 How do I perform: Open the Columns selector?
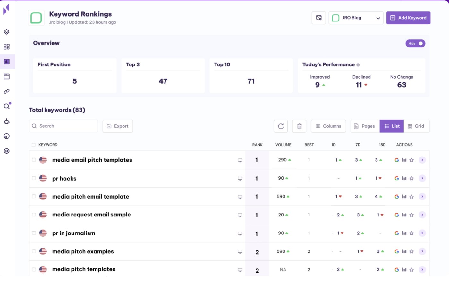[x=328, y=126]
